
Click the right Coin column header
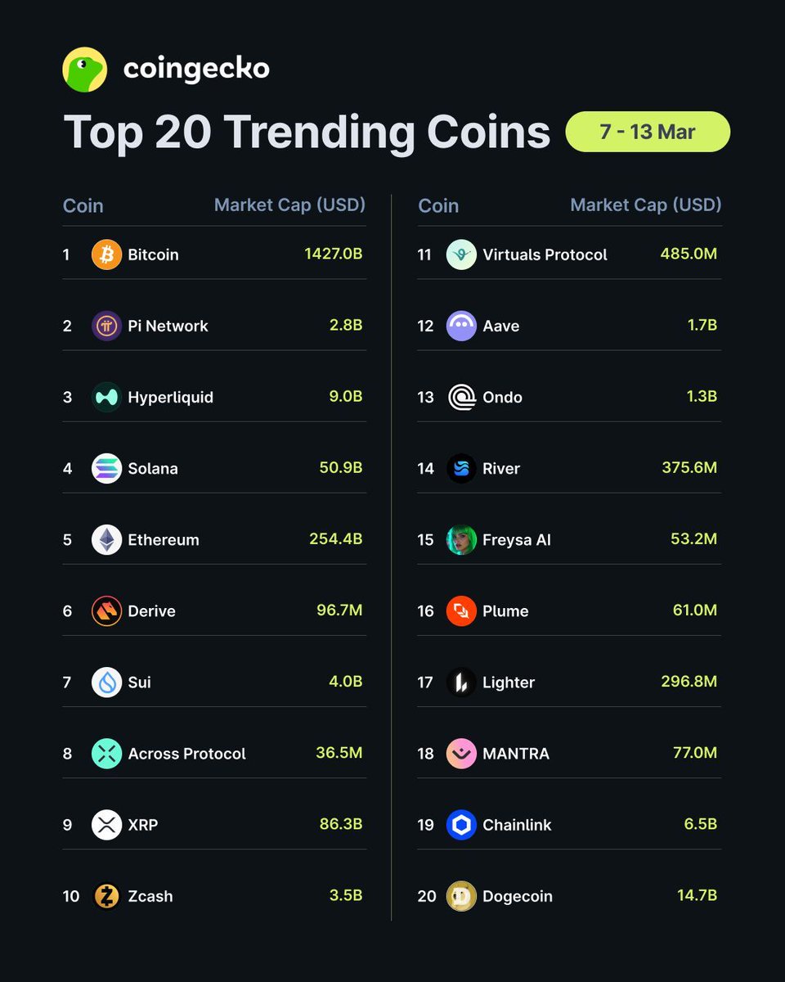pos(438,205)
